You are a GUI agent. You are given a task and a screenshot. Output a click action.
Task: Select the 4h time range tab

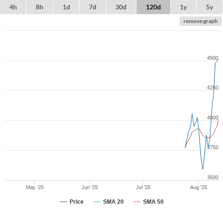point(13,7)
